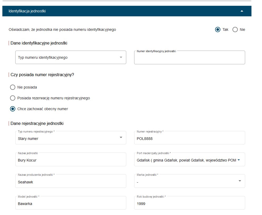The image size is (262, 215).
Task: Click the Gdańsk port selection text
Action: click(x=186, y=160)
